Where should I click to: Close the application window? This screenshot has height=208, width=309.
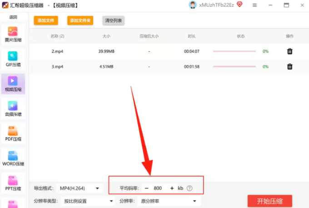pyautogui.click(x=302, y=5)
